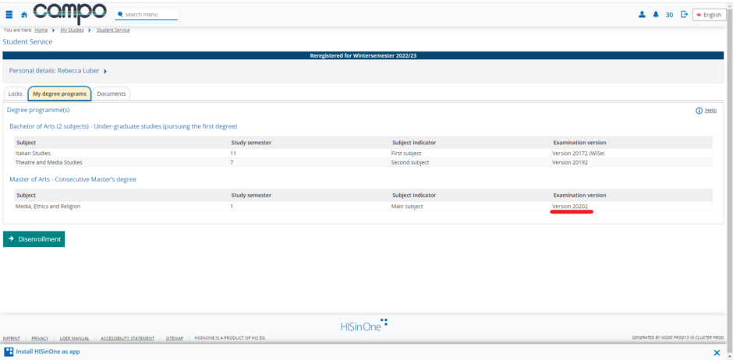Click the HISinOne app install icon
733x360 pixels.
[9, 352]
